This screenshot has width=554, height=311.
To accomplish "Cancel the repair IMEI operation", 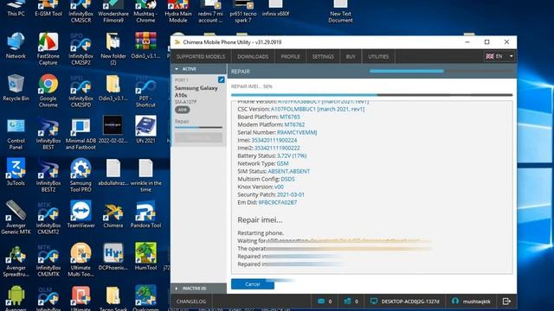I will 253,284.
